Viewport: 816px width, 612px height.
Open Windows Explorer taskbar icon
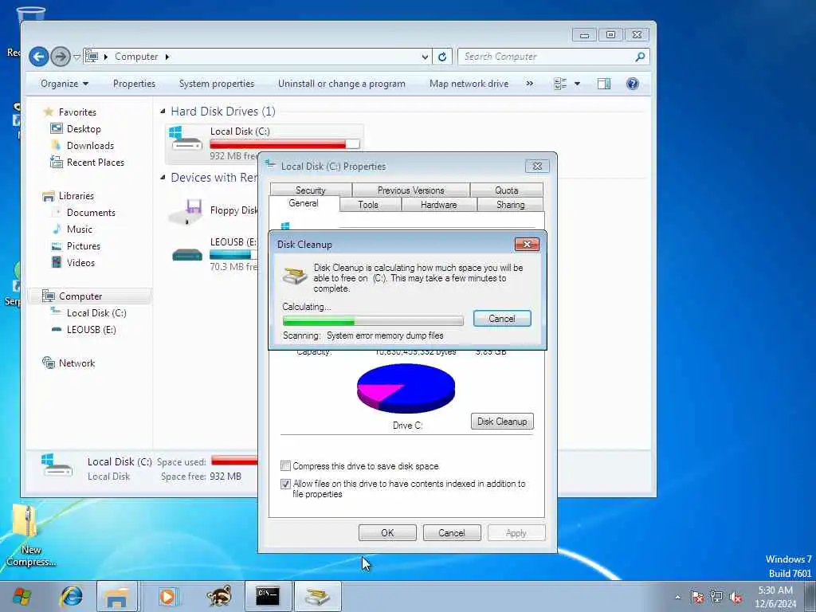click(x=117, y=596)
